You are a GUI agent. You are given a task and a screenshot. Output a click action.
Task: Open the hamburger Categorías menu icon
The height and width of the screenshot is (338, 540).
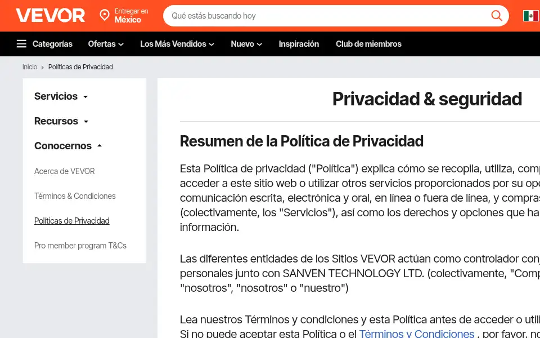(21, 44)
